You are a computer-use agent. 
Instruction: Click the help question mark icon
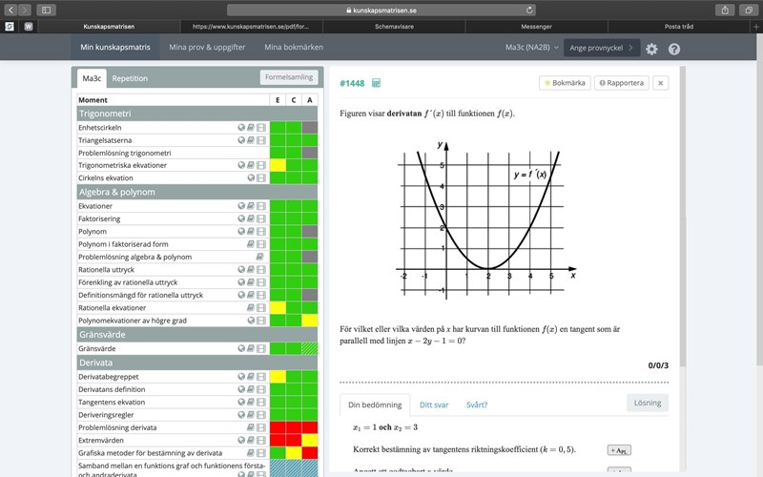(674, 49)
